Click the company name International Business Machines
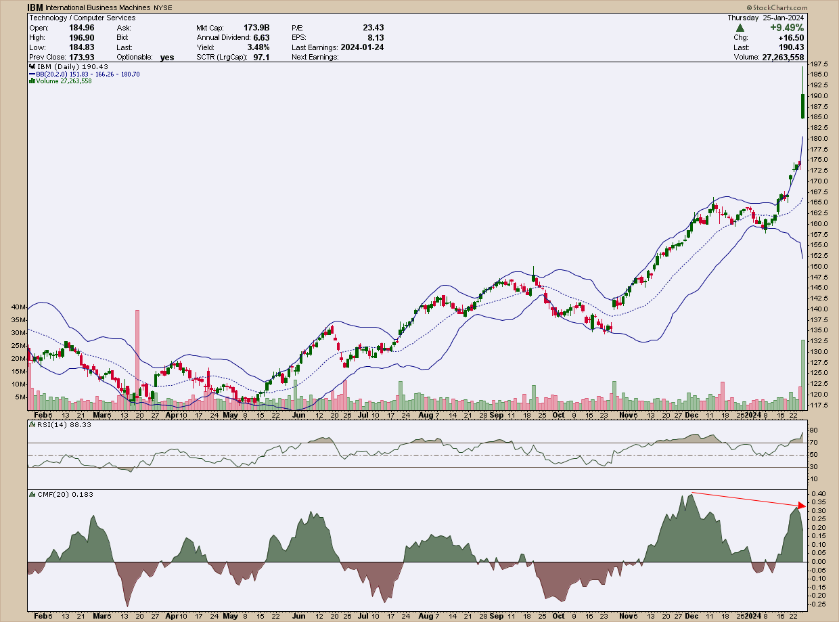839x622 pixels. pyautogui.click(x=98, y=8)
